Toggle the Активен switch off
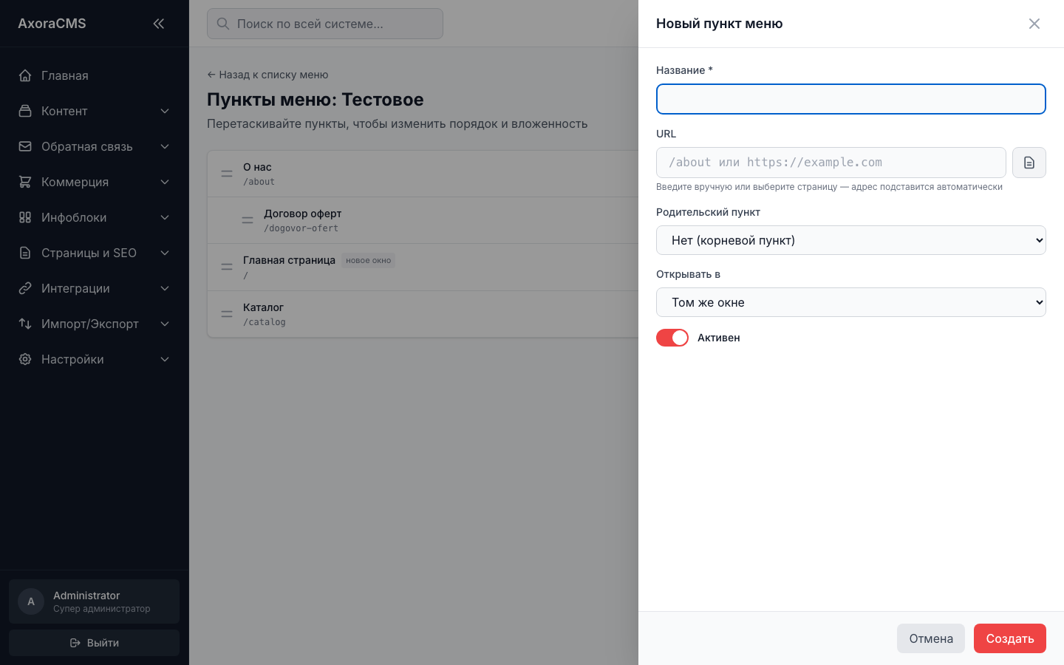The width and height of the screenshot is (1064, 665). pyautogui.click(x=672, y=338)
